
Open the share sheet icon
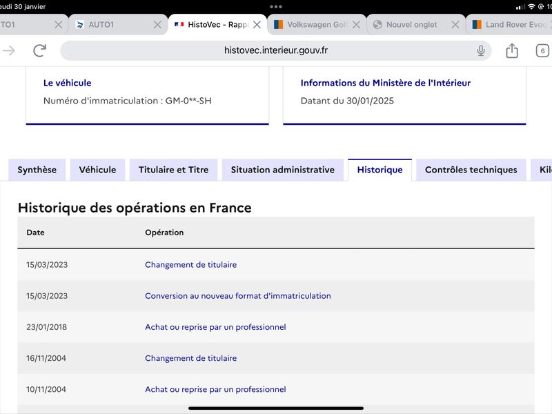tap(512, 50)
